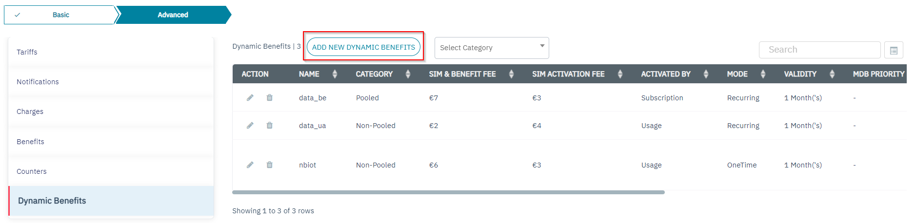
Task: Sort by Category column sort arrows
Action: 408,74
